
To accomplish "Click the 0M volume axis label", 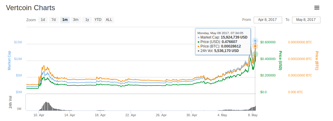I will 19,109.
